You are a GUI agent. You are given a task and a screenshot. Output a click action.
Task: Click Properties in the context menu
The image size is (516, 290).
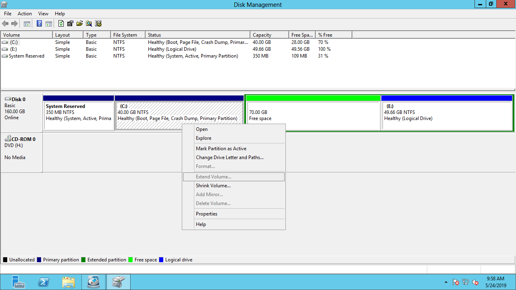(x=206, y=214)
